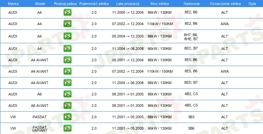The image size is (263, 134).
Task: Click the Oznaczenie silnika column header
Action: 225,4
